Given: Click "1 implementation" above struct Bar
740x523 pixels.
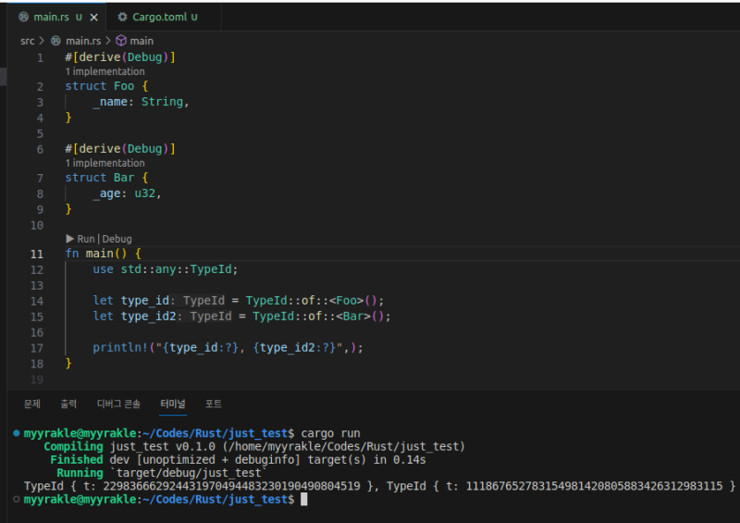Looking at the screenshot, I should (105, 163).
